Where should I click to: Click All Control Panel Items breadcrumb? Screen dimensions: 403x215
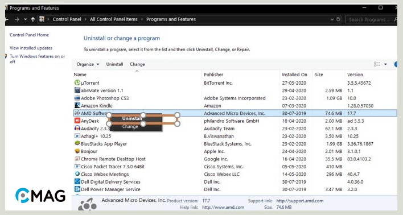tap(114, 19)
